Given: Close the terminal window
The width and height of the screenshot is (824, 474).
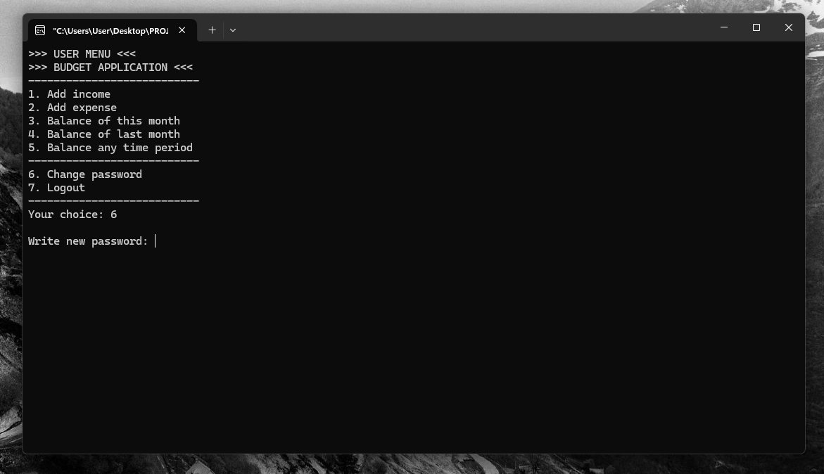Looking at the screenshot, I should tap(788, 27).
